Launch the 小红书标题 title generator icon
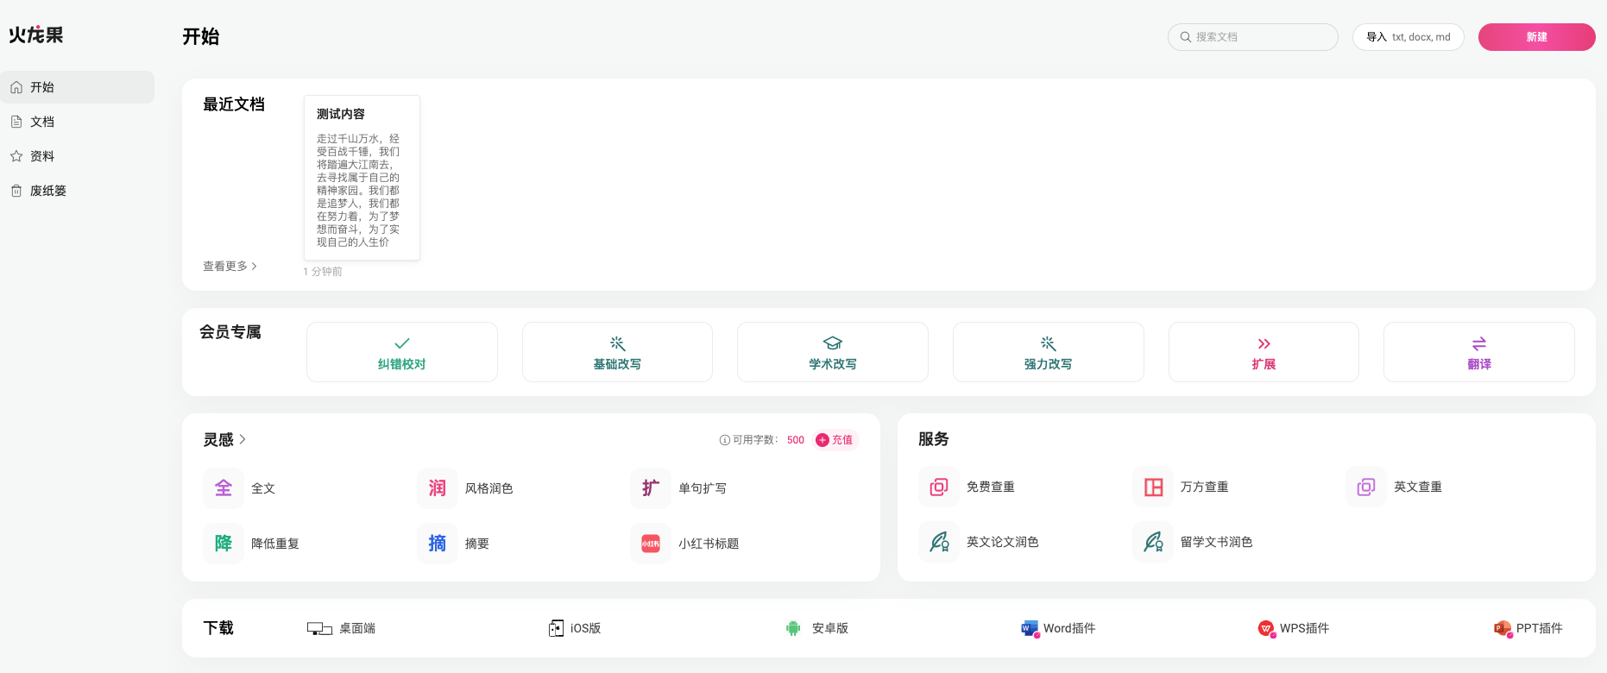 [651, 544]
